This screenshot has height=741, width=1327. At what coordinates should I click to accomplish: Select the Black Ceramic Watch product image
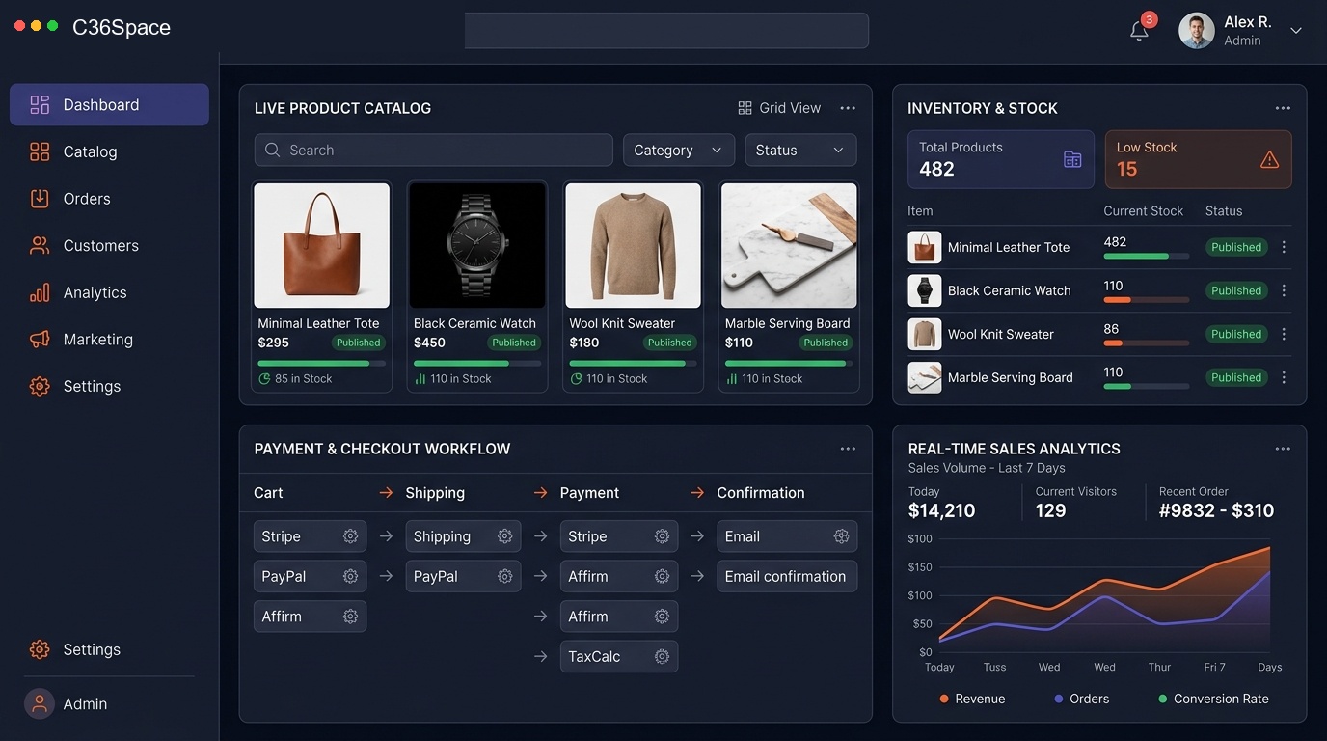(477, 246)
